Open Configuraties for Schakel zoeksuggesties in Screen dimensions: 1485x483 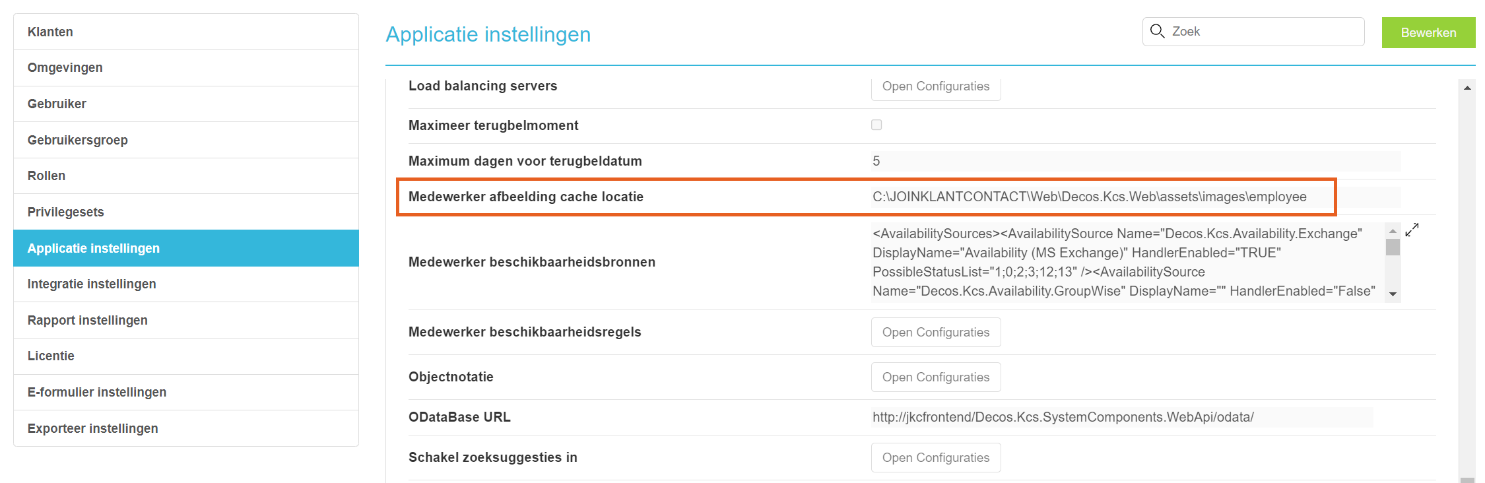(x=936, y=457)
